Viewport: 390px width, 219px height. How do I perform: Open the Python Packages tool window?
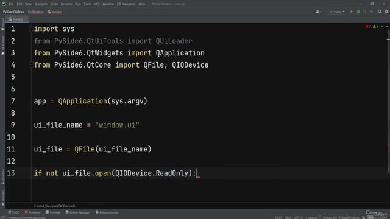77,212
